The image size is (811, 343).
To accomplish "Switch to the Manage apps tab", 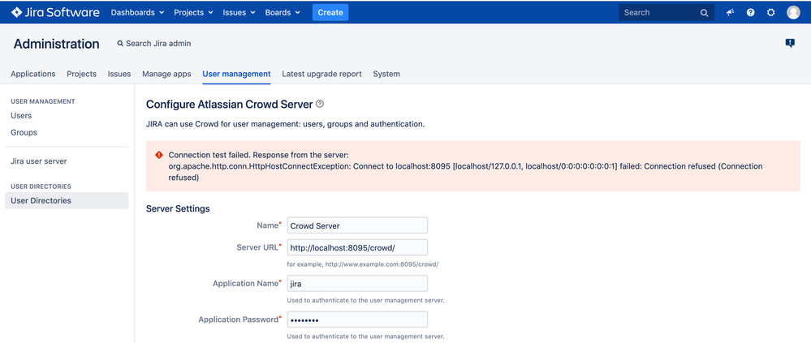I will click(x=166, y=74).
